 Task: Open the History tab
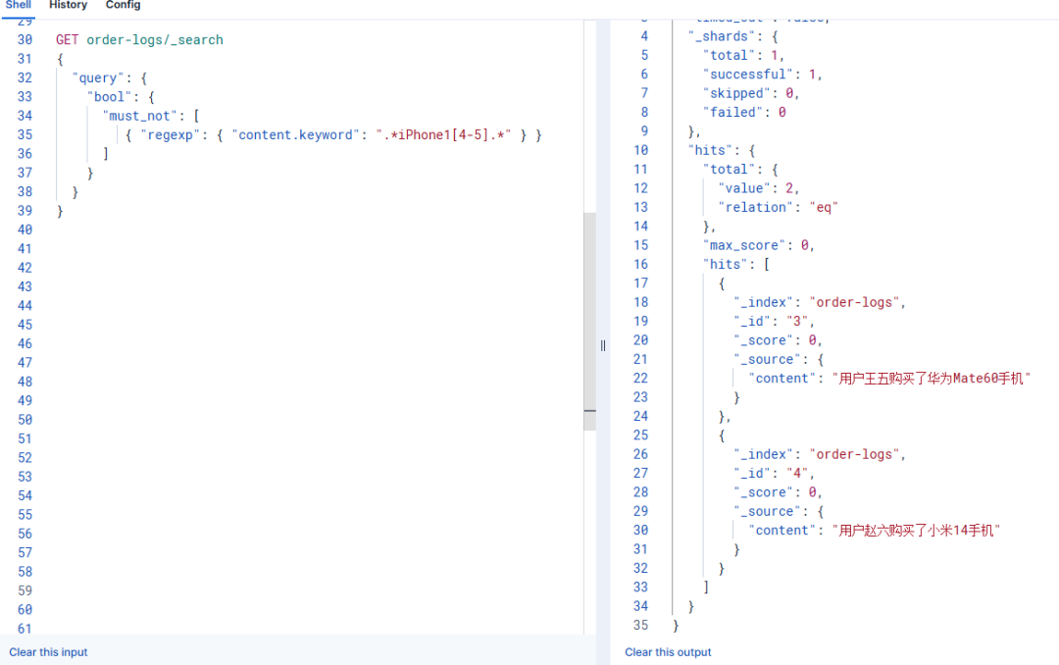(x=69, y=6)
